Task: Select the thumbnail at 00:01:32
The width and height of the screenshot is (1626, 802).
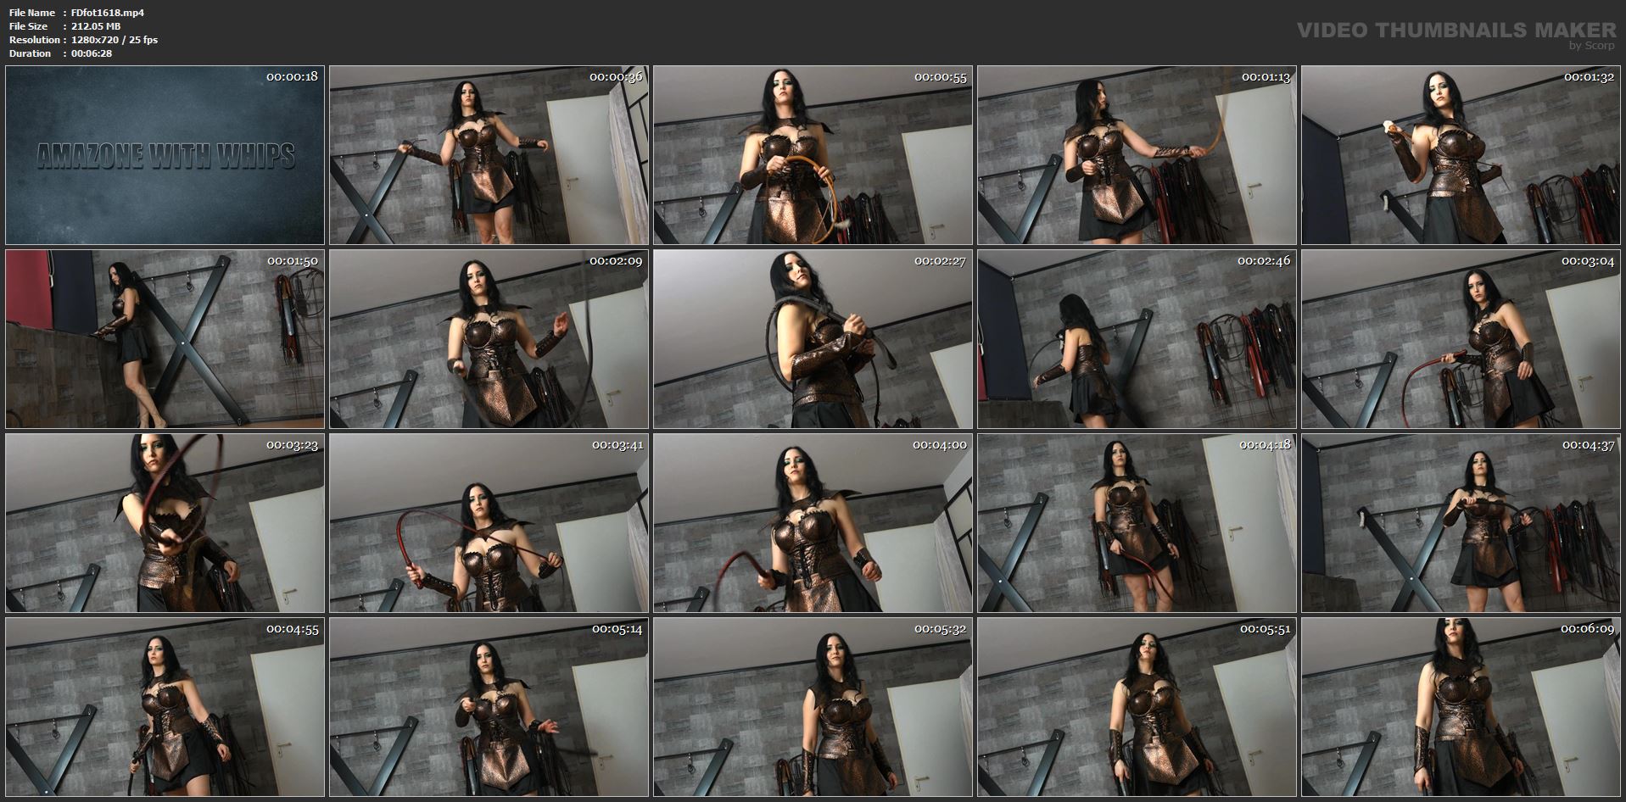Action: pyautogui.click(x=1461, y=155)
